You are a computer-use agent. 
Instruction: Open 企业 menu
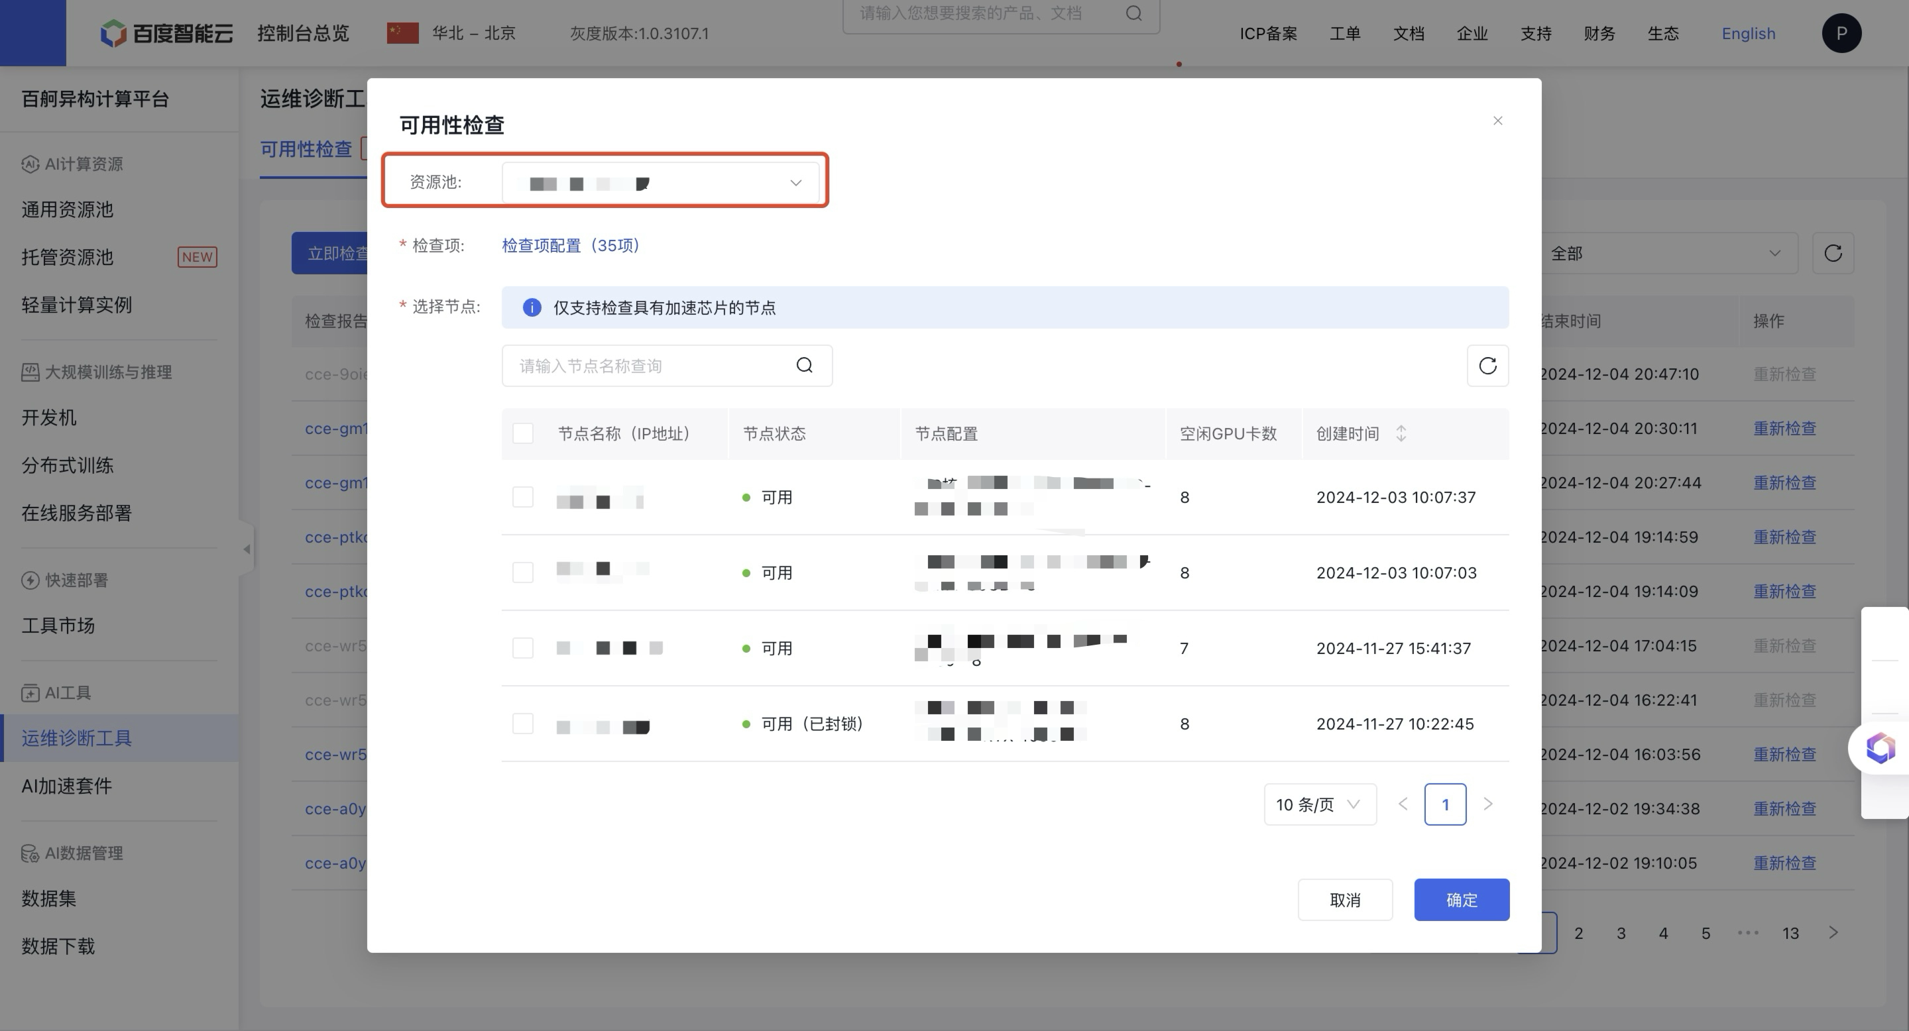[1472, 33]
